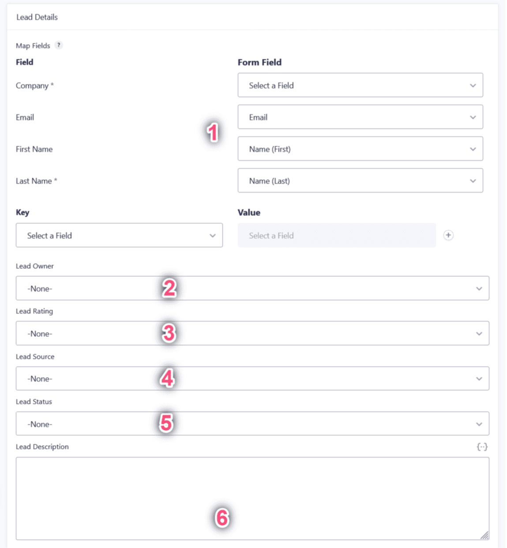
Task: Expand the Lead Rating dropdown
Action: [x=252, y=333]
